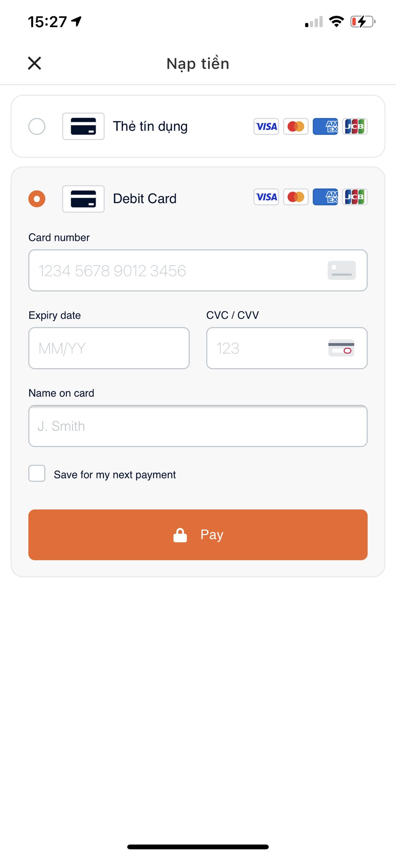This screenshot has width=396, height=857.
Task: Focus the Name on card field
Action: (x=198, y=426)
